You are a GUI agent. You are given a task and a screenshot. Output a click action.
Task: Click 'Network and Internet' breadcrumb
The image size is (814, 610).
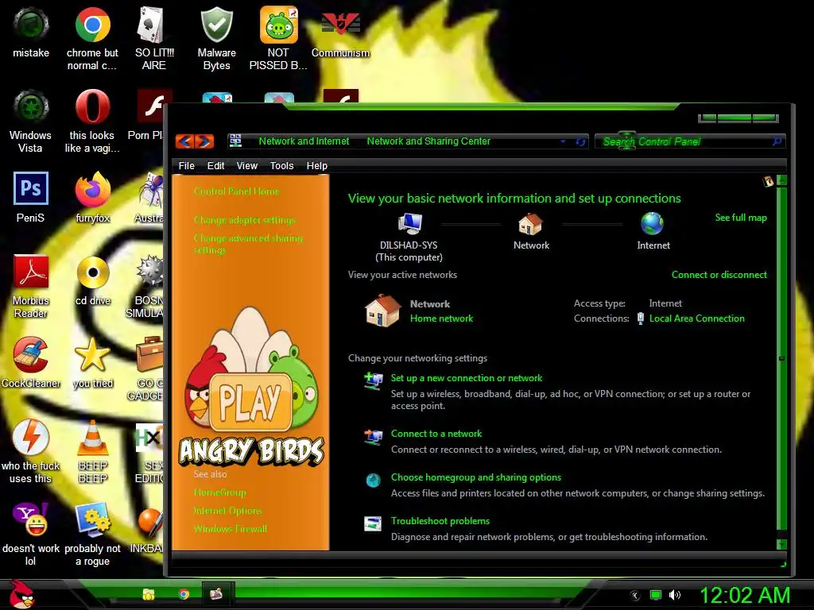[304, 141]
